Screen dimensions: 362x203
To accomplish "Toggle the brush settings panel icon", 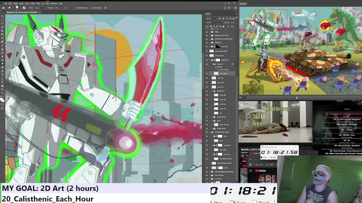I will (24, 8).
